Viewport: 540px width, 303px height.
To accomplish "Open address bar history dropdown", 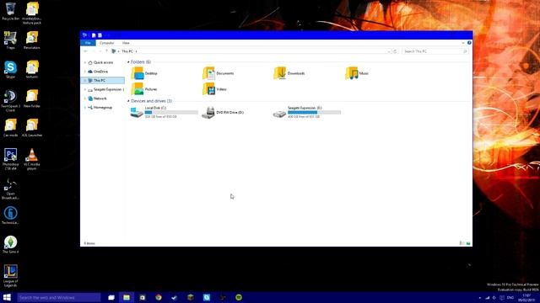I will [x=389, y=51].
